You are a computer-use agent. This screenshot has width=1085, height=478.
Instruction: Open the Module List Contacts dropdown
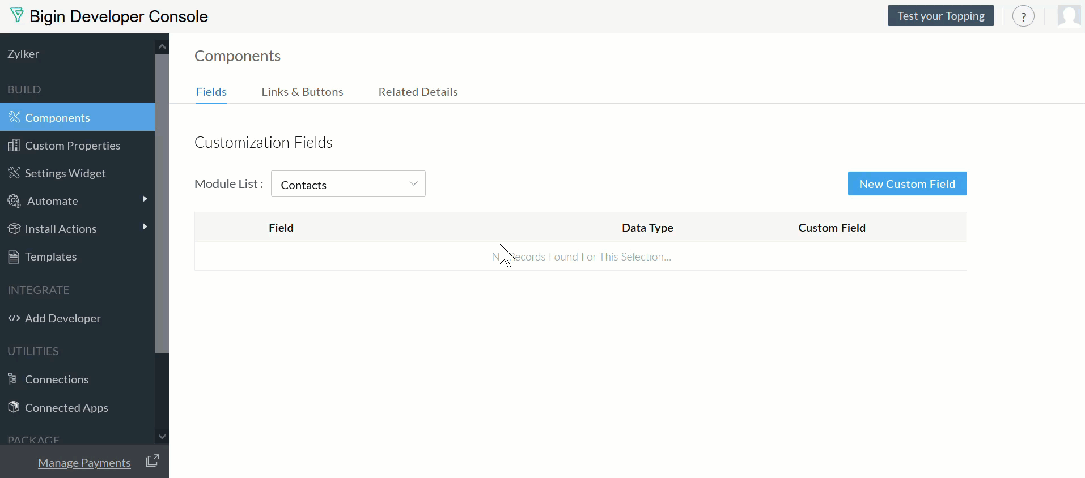[x=348, y=183]
